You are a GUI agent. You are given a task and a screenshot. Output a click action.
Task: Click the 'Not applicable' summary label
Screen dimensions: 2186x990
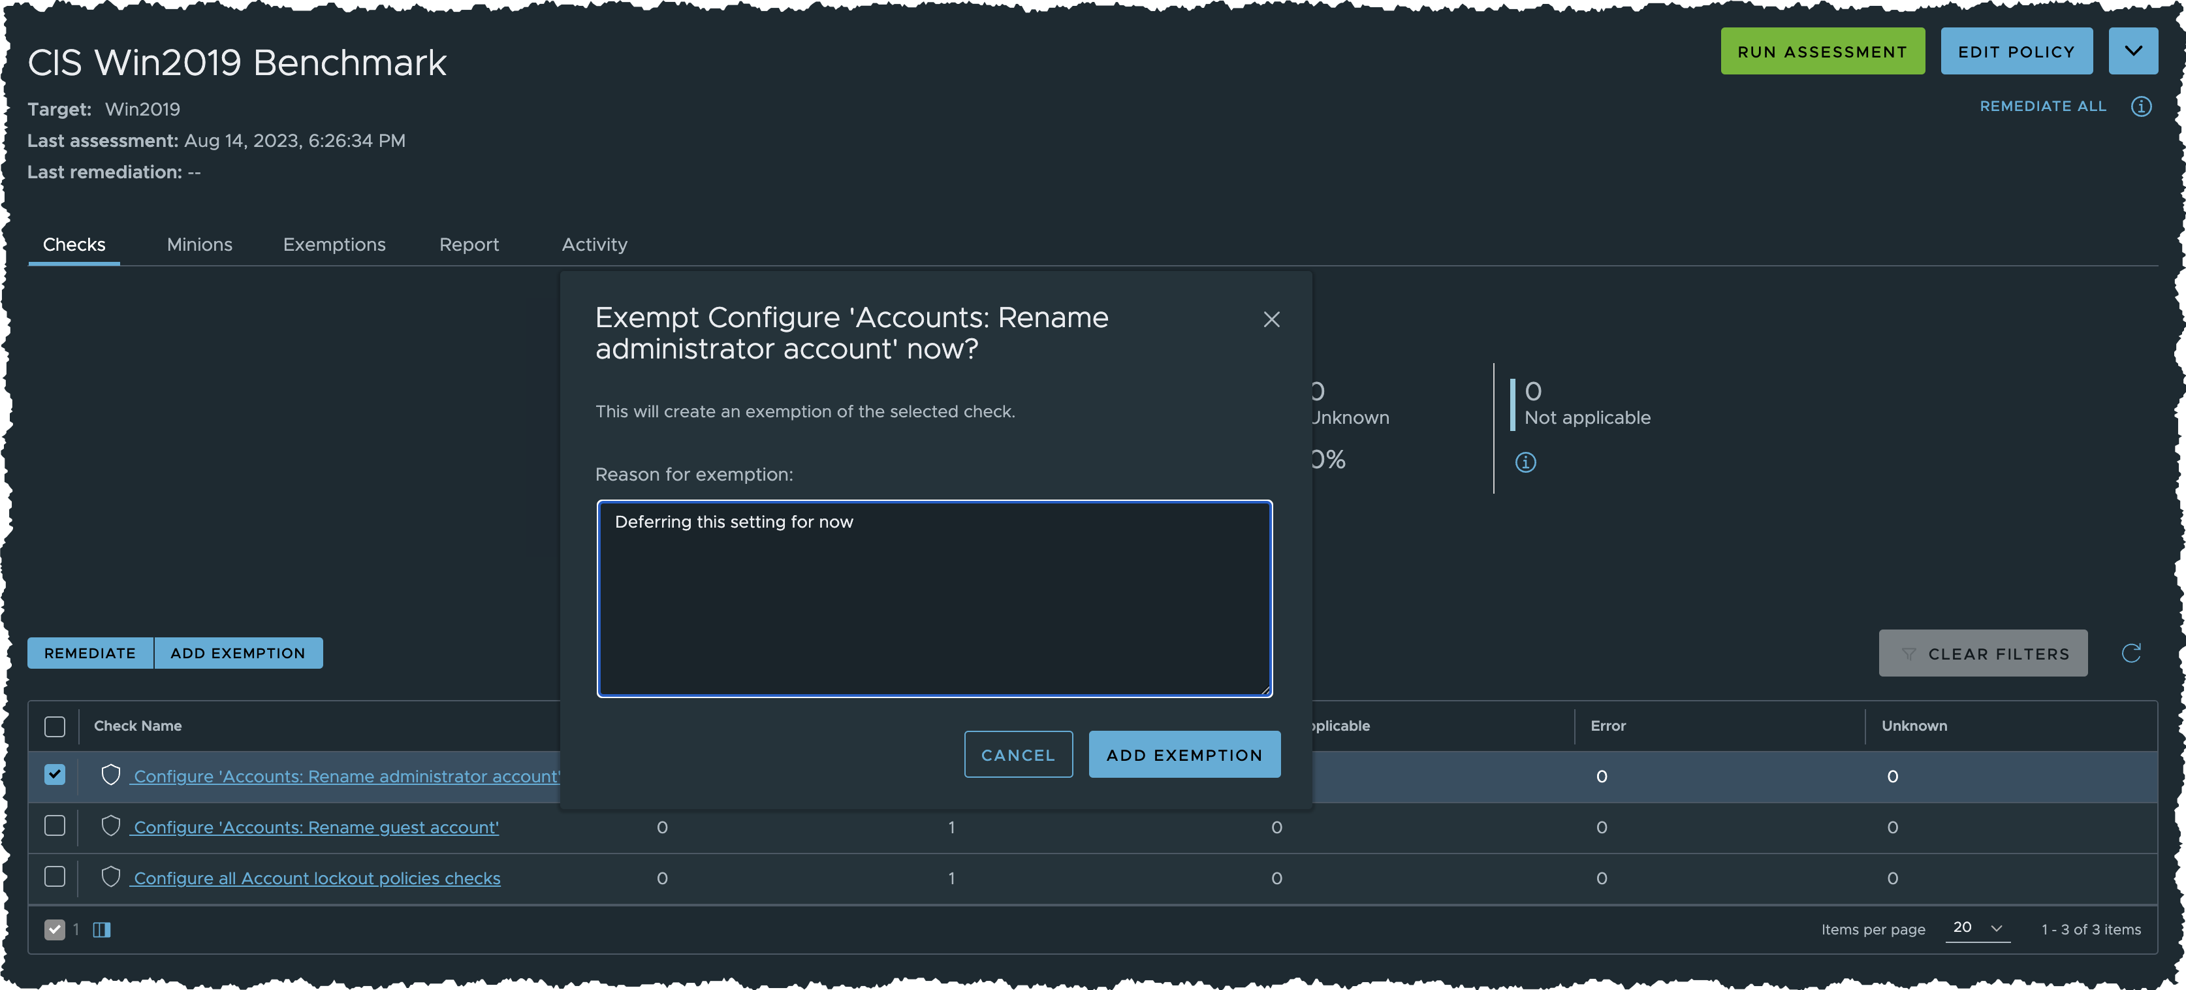[1587, 418]
